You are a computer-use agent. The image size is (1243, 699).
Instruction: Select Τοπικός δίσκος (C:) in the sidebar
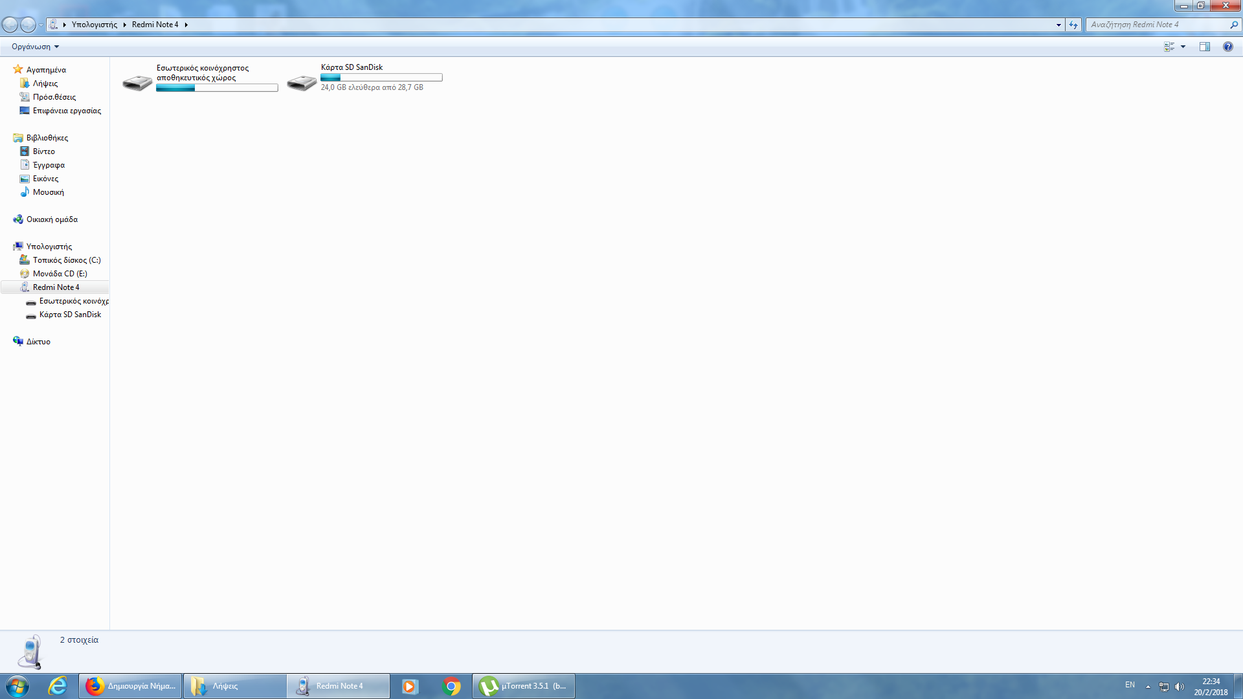click(67, 260)
